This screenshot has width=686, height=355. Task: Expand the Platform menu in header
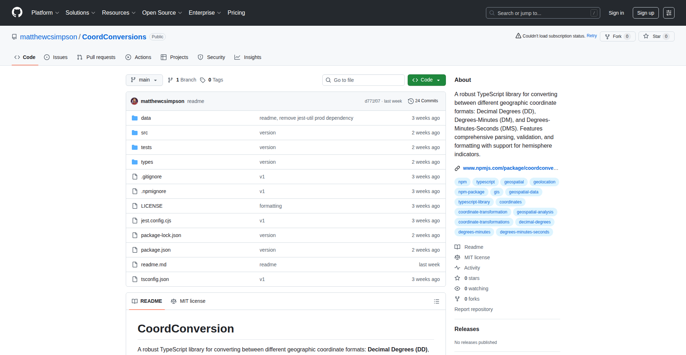pyautogui.click(x=45, y=13)
